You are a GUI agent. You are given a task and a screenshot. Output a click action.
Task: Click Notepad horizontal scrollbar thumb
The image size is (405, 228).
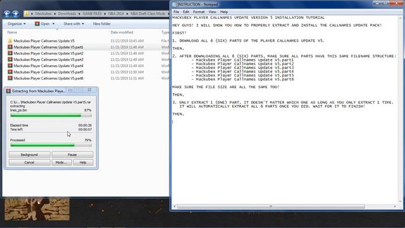(x=271, y=206)
